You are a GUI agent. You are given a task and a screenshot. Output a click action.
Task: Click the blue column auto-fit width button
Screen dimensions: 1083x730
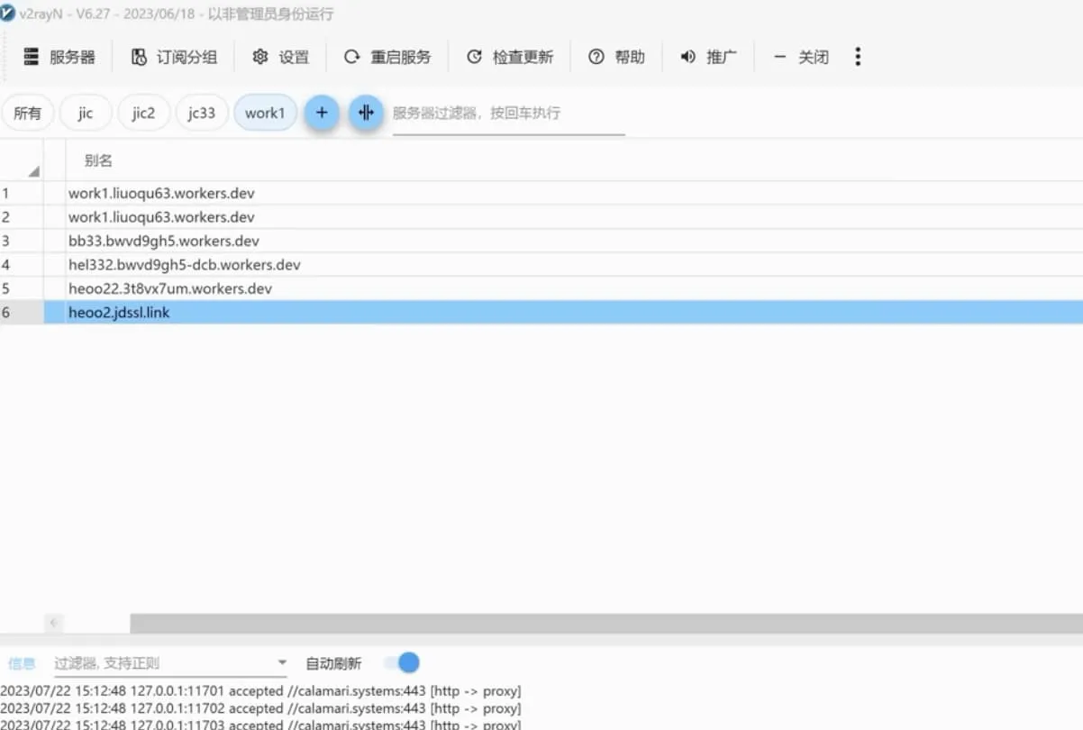(366, 113)
